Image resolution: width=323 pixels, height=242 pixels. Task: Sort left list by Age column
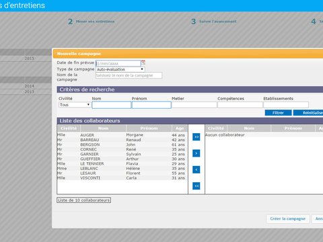tap(180, 128)
